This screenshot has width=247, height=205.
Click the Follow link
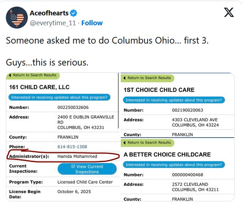click(92, 23)
